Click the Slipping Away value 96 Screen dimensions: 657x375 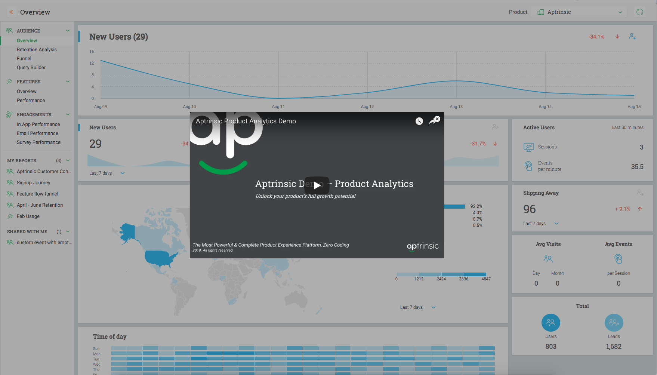530,209
